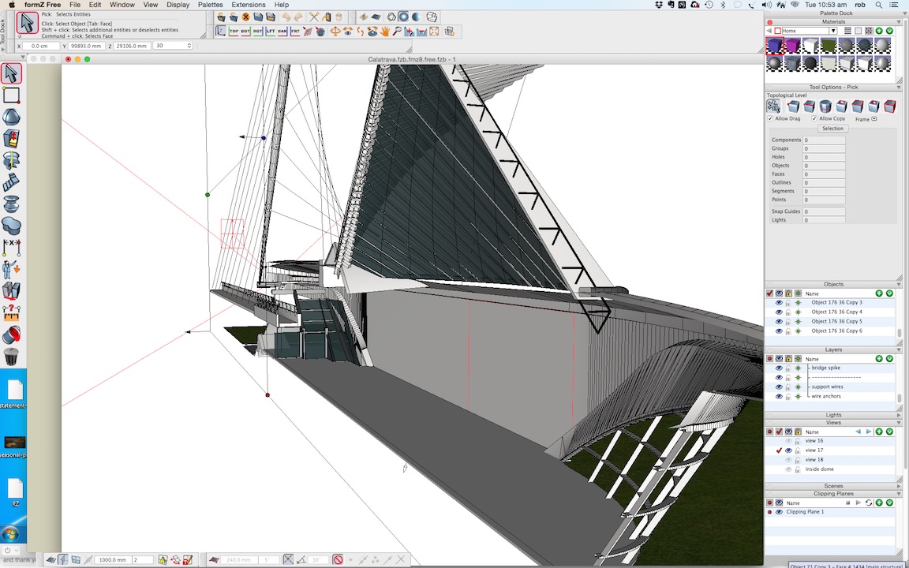Expand the Lights palette
Viewport: 909px width, 568px height.
pos(900,415)
